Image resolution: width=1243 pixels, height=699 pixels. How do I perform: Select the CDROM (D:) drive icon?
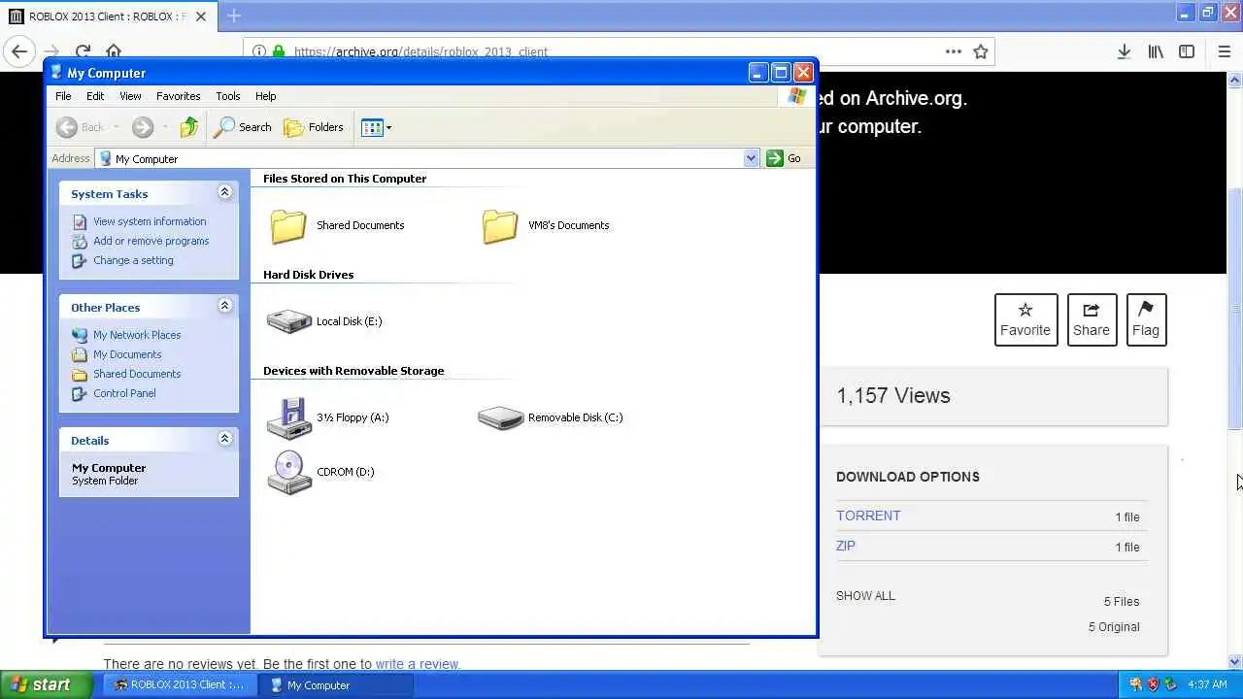tap(288, 473)
